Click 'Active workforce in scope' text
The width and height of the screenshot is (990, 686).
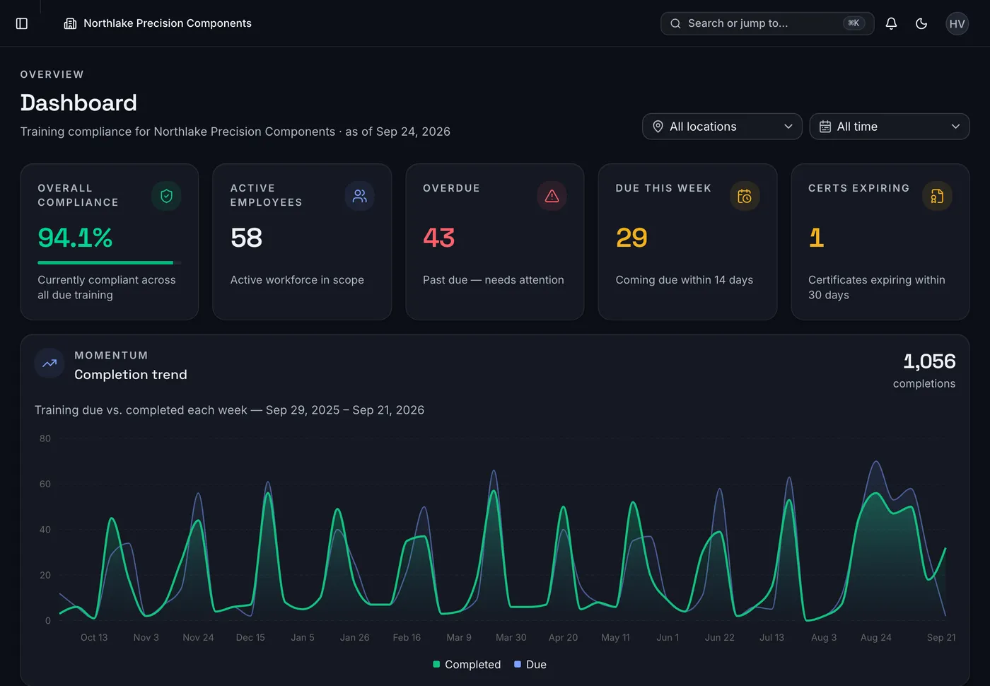click(x=297, y=280)
